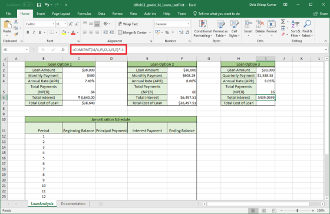Decrease font size with the smaller A icon
The image size is (330, 214).
coord(77,24)
